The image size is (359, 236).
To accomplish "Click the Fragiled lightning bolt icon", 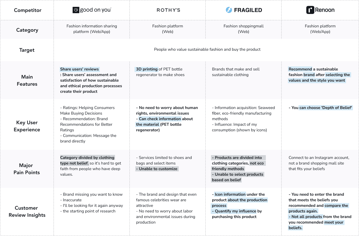I will (x=229, y=10).
